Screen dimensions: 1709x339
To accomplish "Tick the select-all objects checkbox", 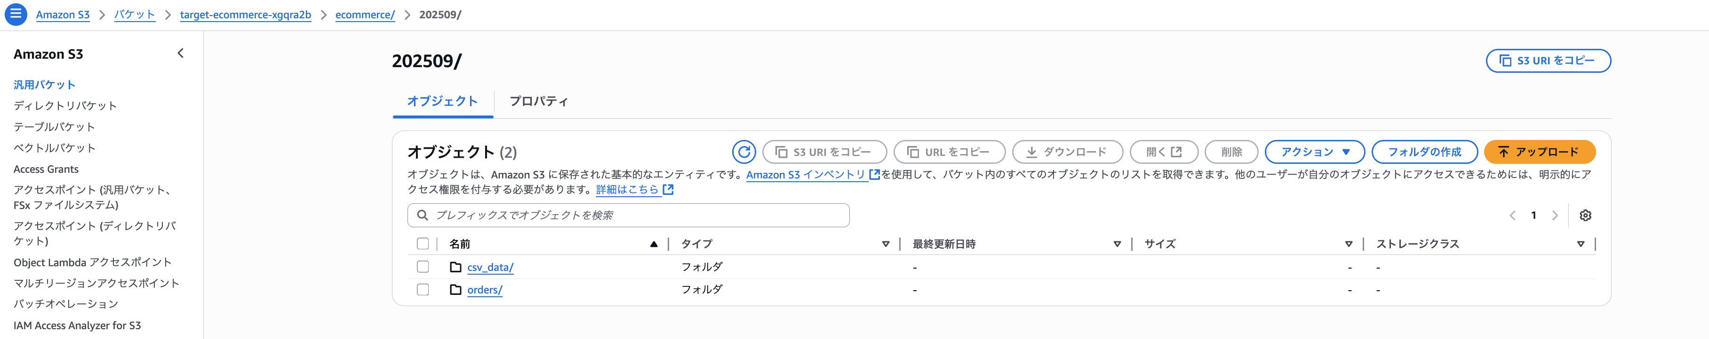I will point(423,244).
